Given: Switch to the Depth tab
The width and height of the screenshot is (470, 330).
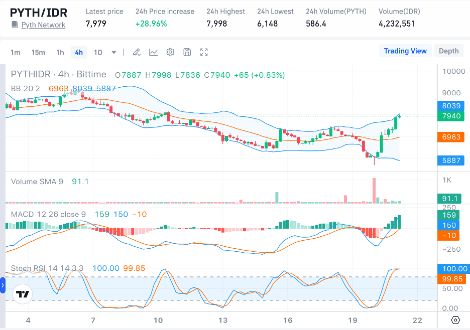Looking at the screenshot, I should [448, 51].
